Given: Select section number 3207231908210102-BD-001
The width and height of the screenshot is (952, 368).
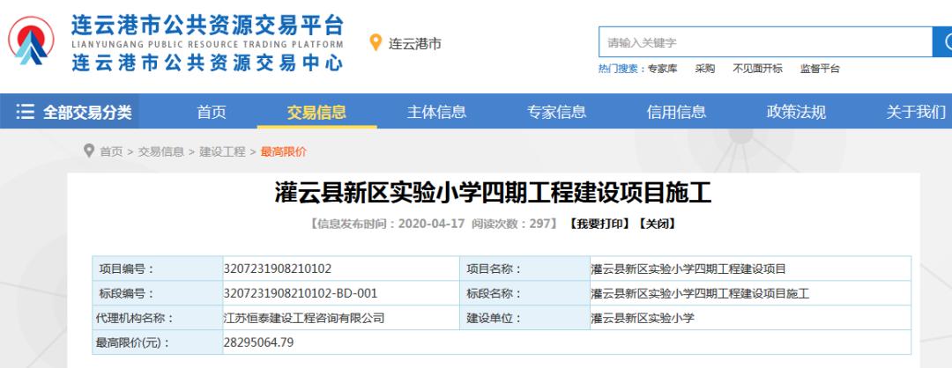Looking at the screenshot, I should coord(301,293).
